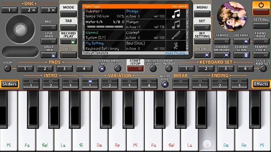271x152 pixels.
Task: Select DNC button 1
Action: pos(9,10)
